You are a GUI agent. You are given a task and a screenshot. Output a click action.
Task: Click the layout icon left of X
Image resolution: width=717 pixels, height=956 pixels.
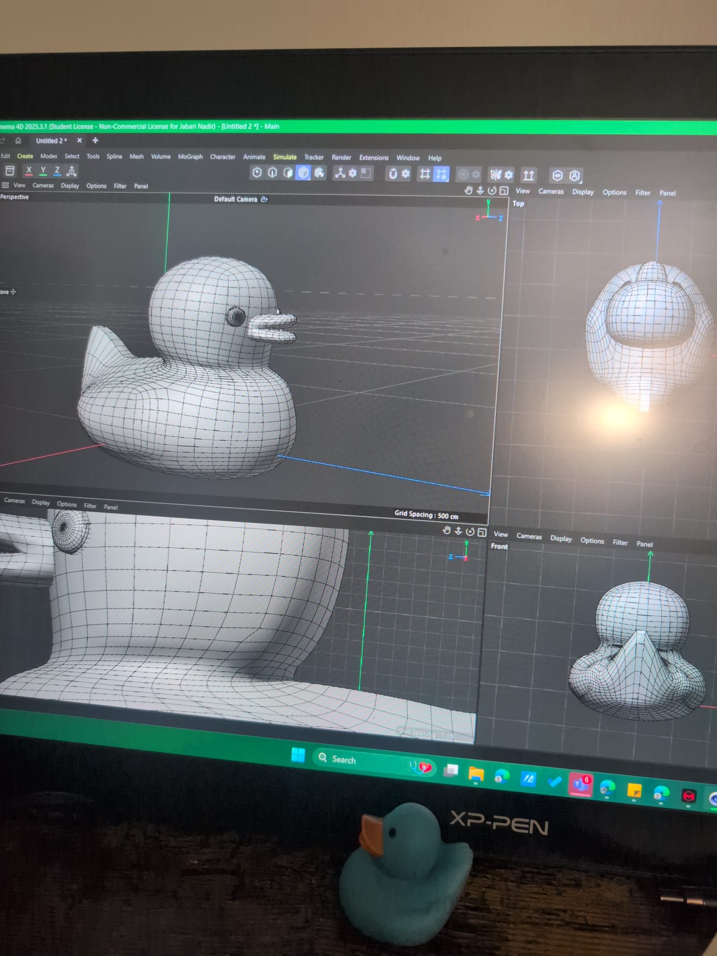pyautogui.click(x=10, y=171)
